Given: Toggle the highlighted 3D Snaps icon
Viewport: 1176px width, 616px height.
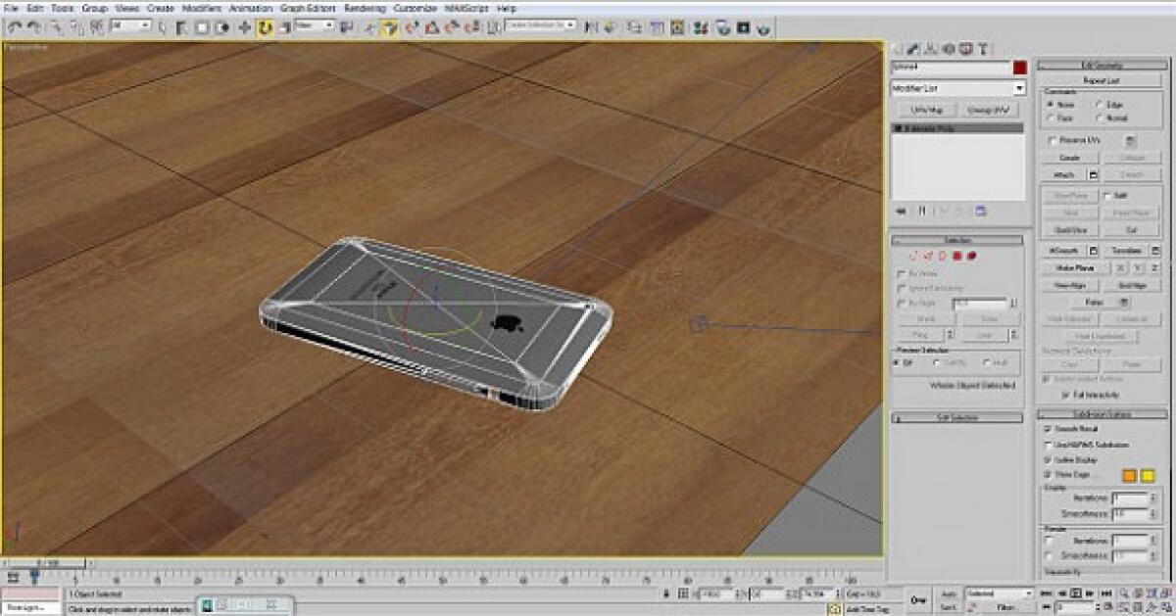Looking at the screenshot, I should [x=389, y=27].
